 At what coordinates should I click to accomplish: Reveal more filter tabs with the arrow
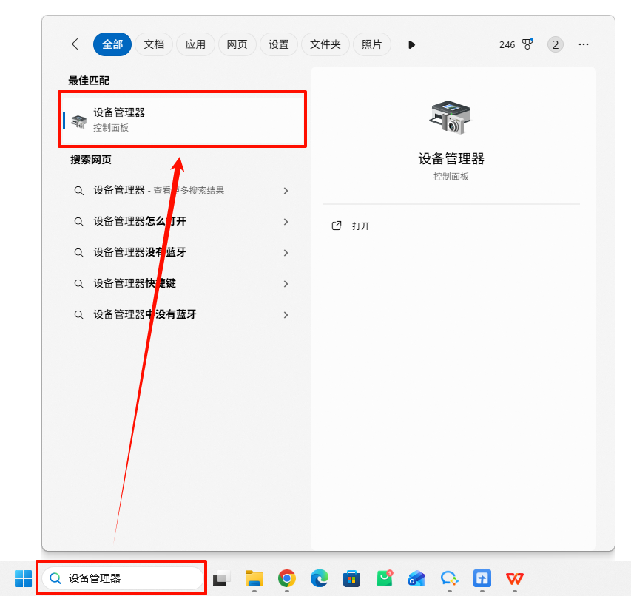click(411, 44)
